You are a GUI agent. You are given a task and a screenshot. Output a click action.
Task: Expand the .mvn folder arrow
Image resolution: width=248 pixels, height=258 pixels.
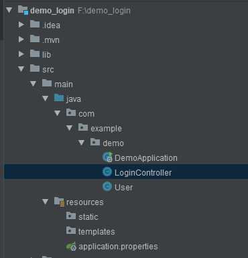pos(21,40)
